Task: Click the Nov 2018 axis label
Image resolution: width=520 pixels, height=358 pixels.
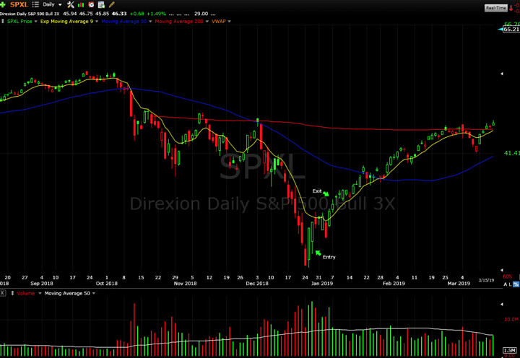Action: coord(186,284)
